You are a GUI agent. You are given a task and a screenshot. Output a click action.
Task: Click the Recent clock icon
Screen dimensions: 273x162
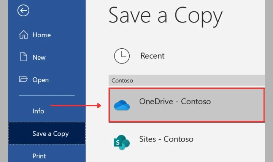pos(122,56)
